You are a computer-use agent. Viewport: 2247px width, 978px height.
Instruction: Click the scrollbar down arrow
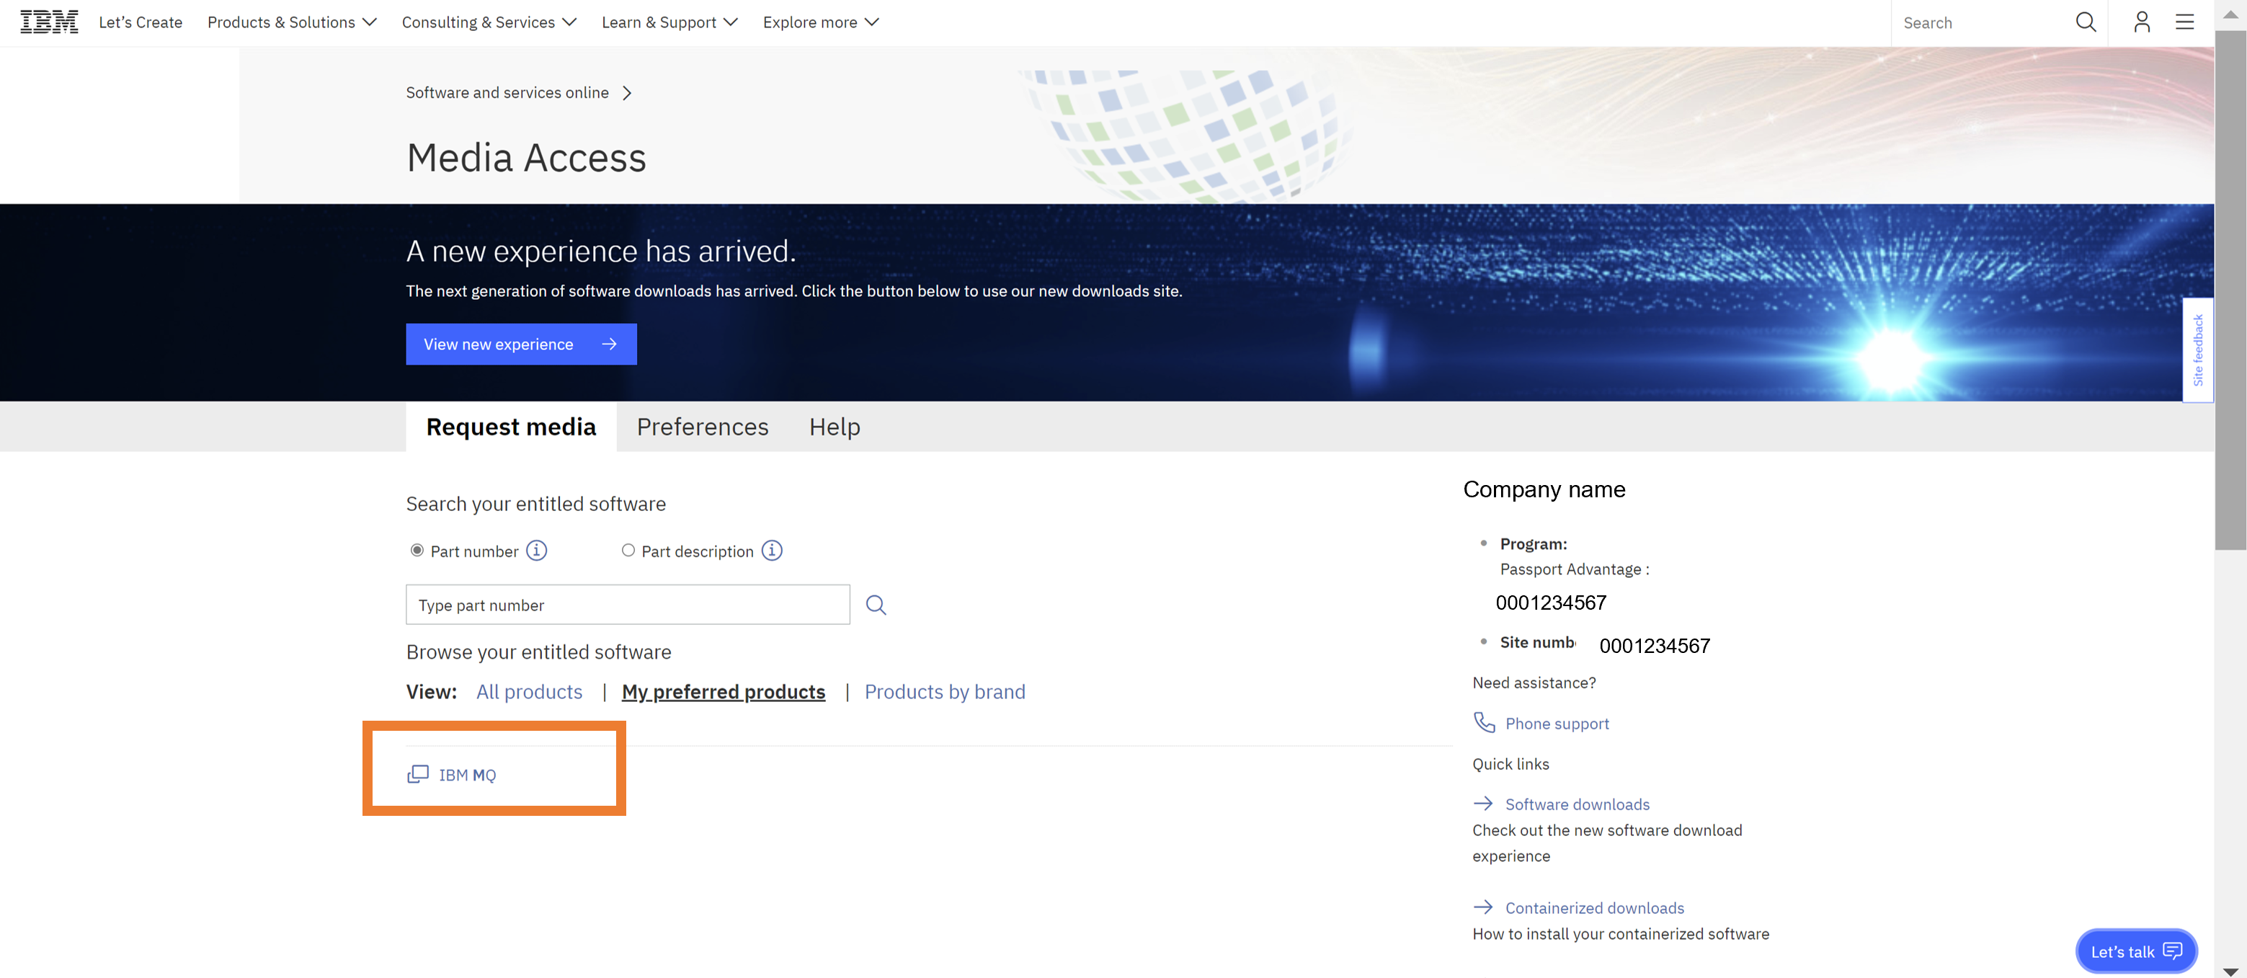(2230, 971)
